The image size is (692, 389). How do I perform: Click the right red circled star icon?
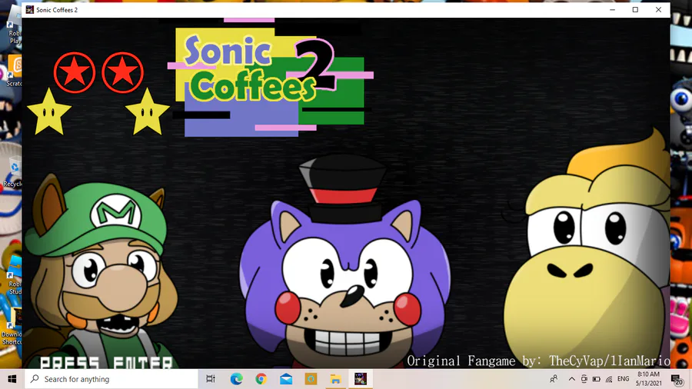[123, 73]
